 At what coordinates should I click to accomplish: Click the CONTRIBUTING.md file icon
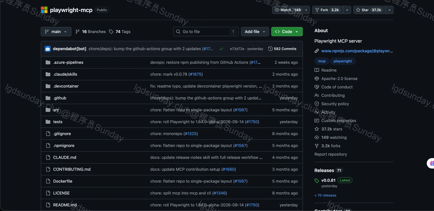click(48, 169)
